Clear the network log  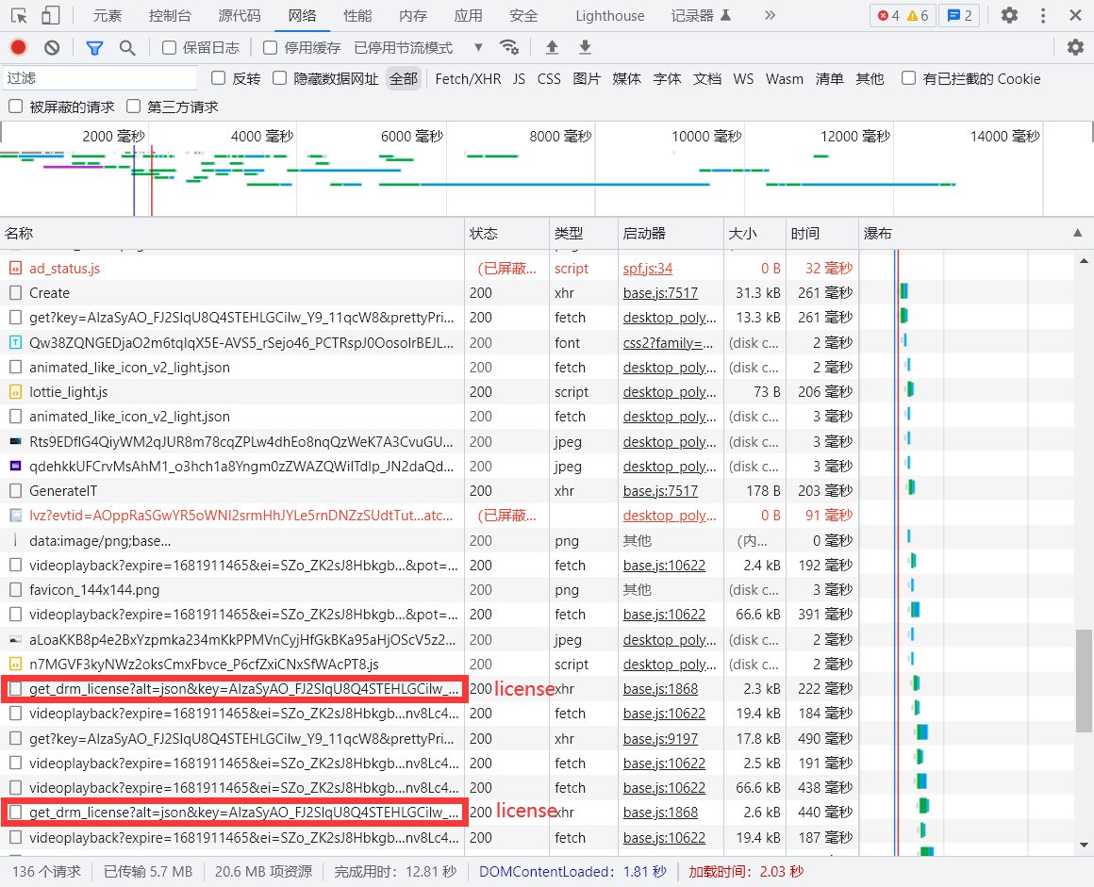point(52,47)
